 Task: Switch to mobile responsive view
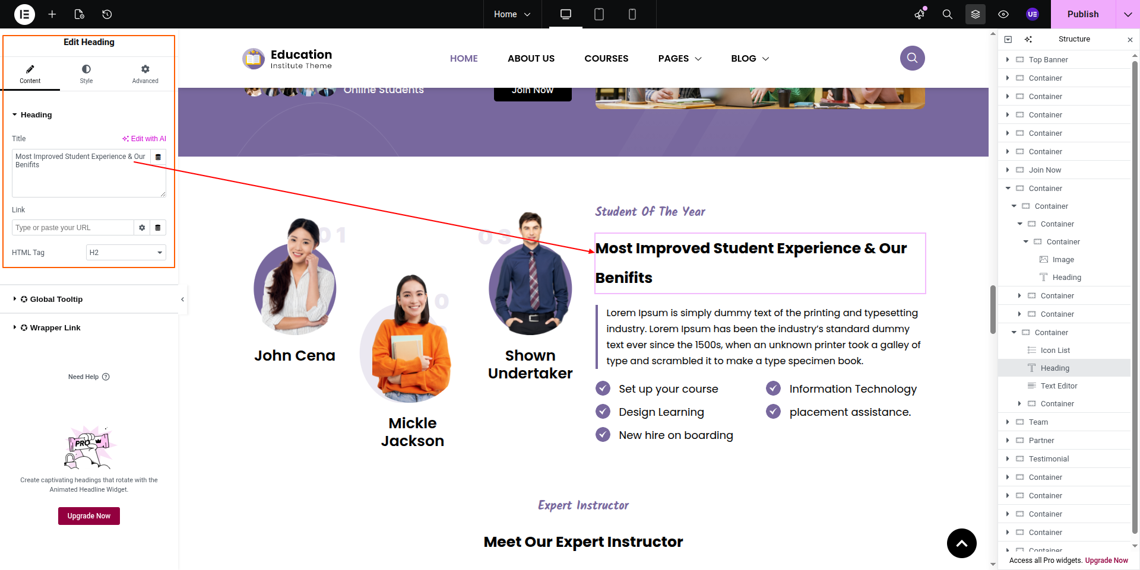(632, 14)
